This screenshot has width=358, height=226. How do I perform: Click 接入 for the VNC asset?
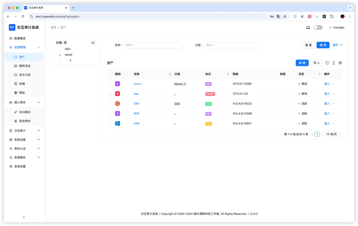coord(327,123)
